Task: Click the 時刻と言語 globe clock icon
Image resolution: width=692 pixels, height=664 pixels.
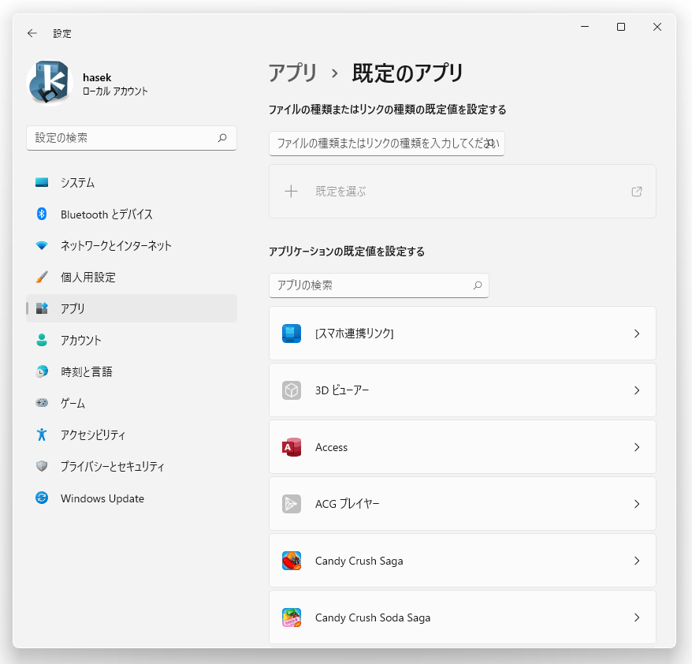Action: pos(42,371)
